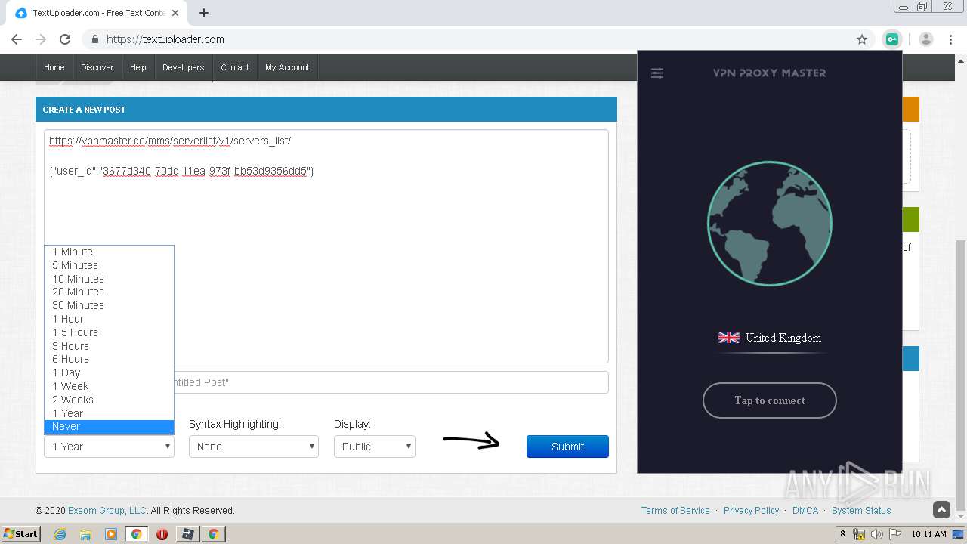Open file explorer from taskbar
Viewport: 967px width, 544px height.
point(85,534)
